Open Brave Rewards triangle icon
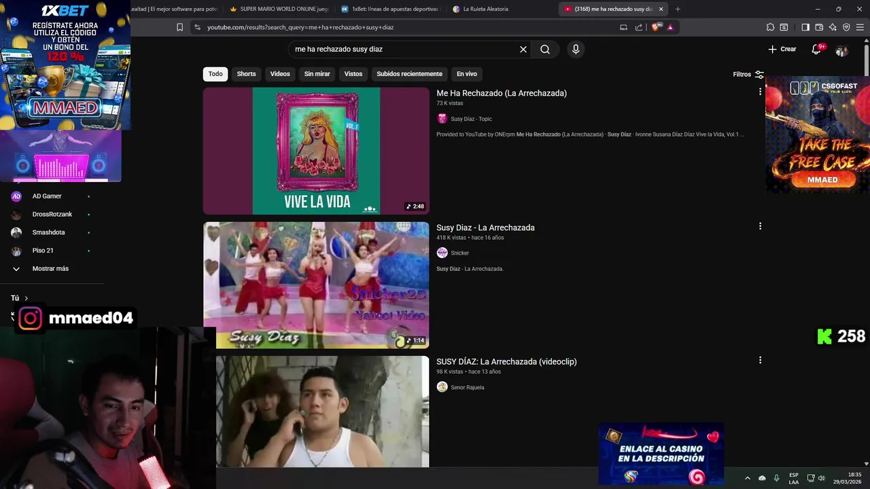Screen dimensions: 870x489 coord(670,27)
